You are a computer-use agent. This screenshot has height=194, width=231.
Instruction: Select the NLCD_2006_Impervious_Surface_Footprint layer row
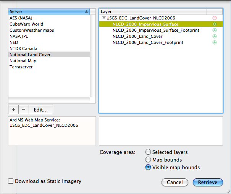(x=161, y=30)
